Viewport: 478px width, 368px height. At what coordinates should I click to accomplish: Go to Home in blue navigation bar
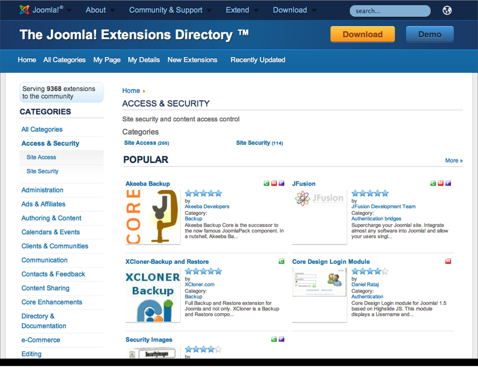tap(27, 60)
